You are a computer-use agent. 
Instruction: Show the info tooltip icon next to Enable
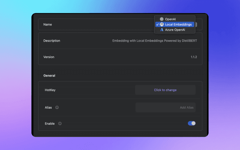(x=60, y=123)
